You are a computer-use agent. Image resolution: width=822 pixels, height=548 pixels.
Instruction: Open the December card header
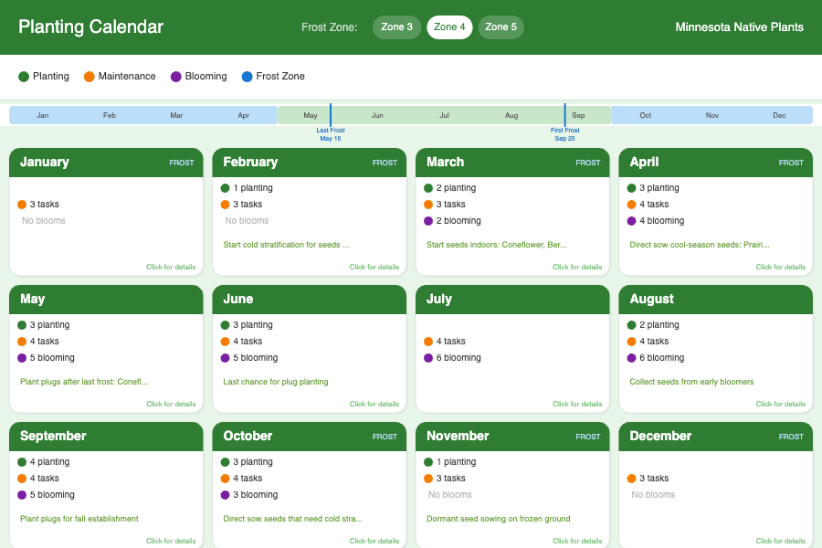click(x=715, y=437)
